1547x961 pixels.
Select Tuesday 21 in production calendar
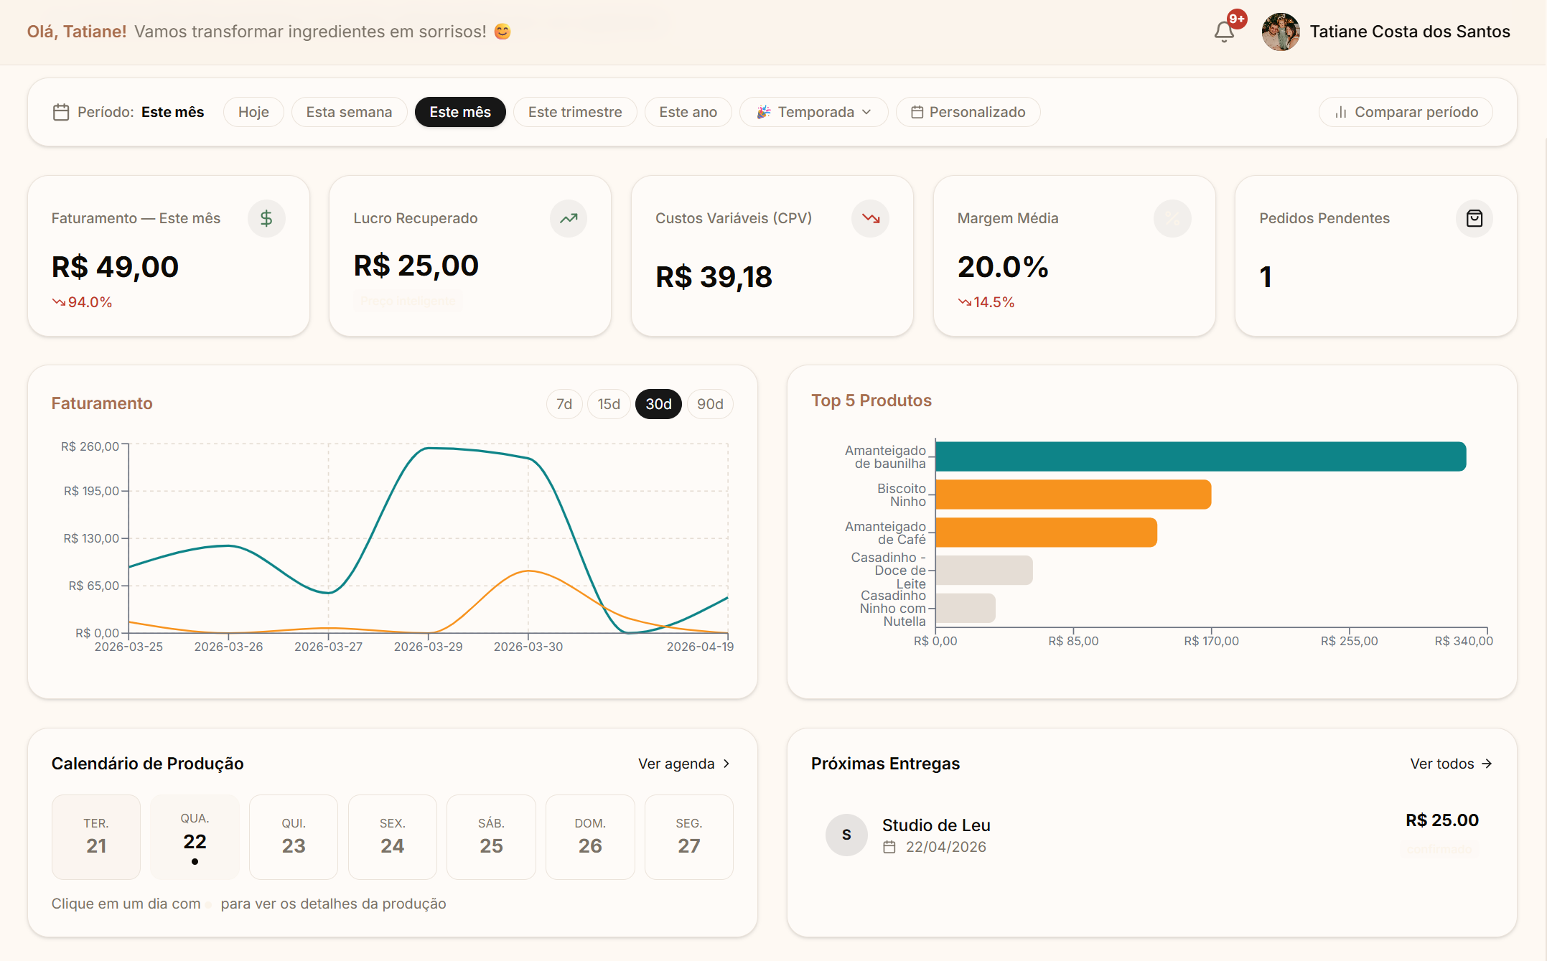coord(96,837)
